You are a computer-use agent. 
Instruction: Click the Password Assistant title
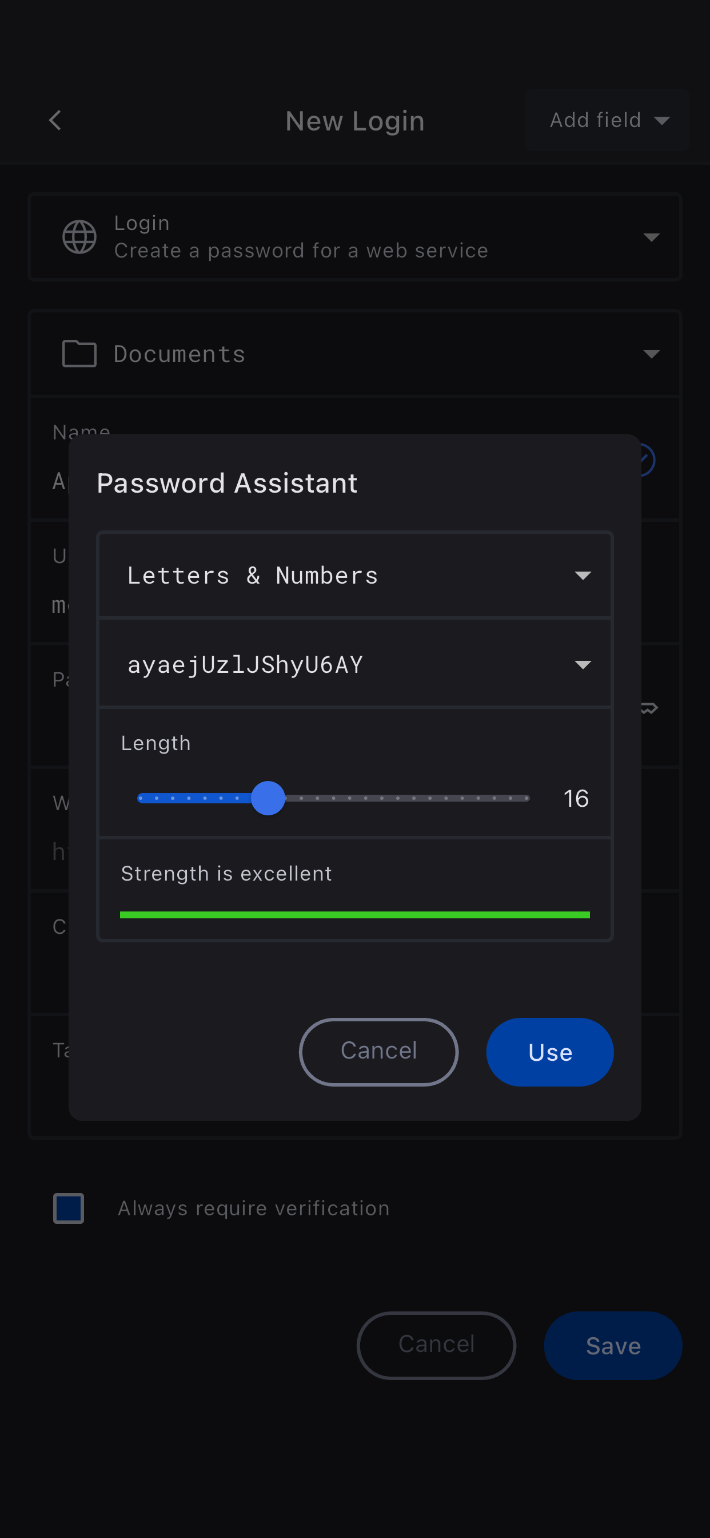coord(227,483)
